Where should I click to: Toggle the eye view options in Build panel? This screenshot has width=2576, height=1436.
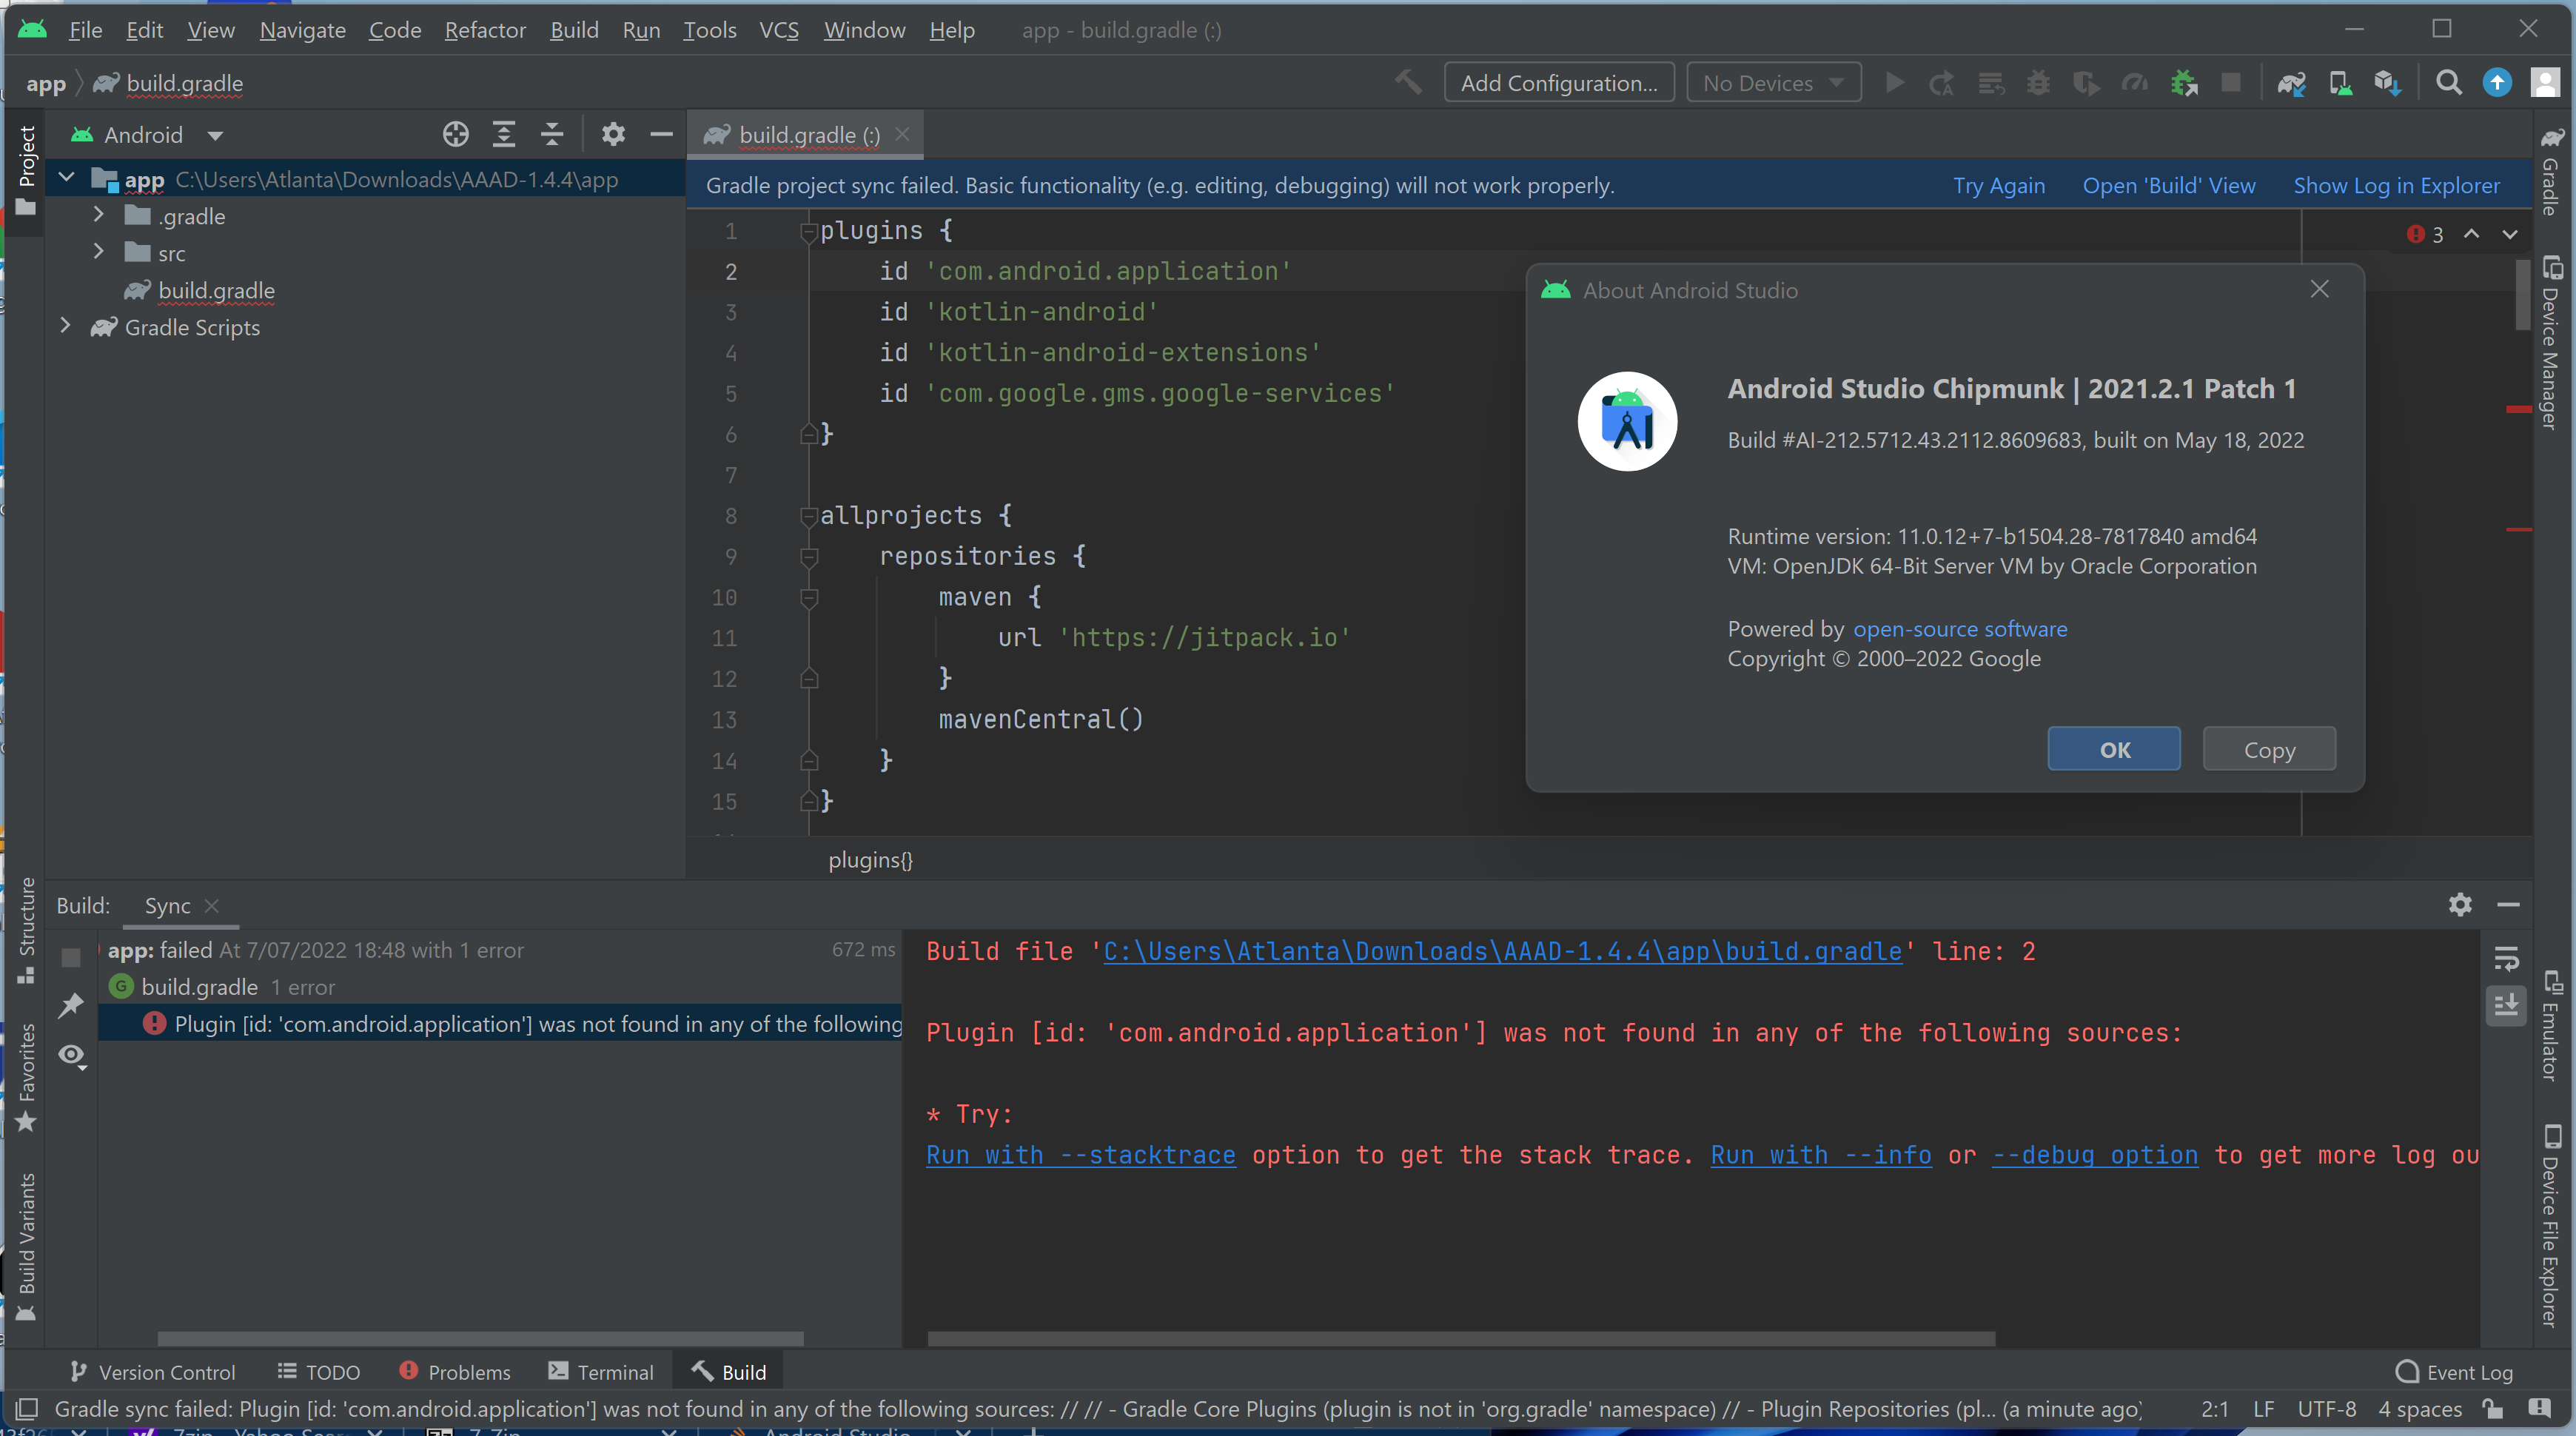tap(71, 1054)
